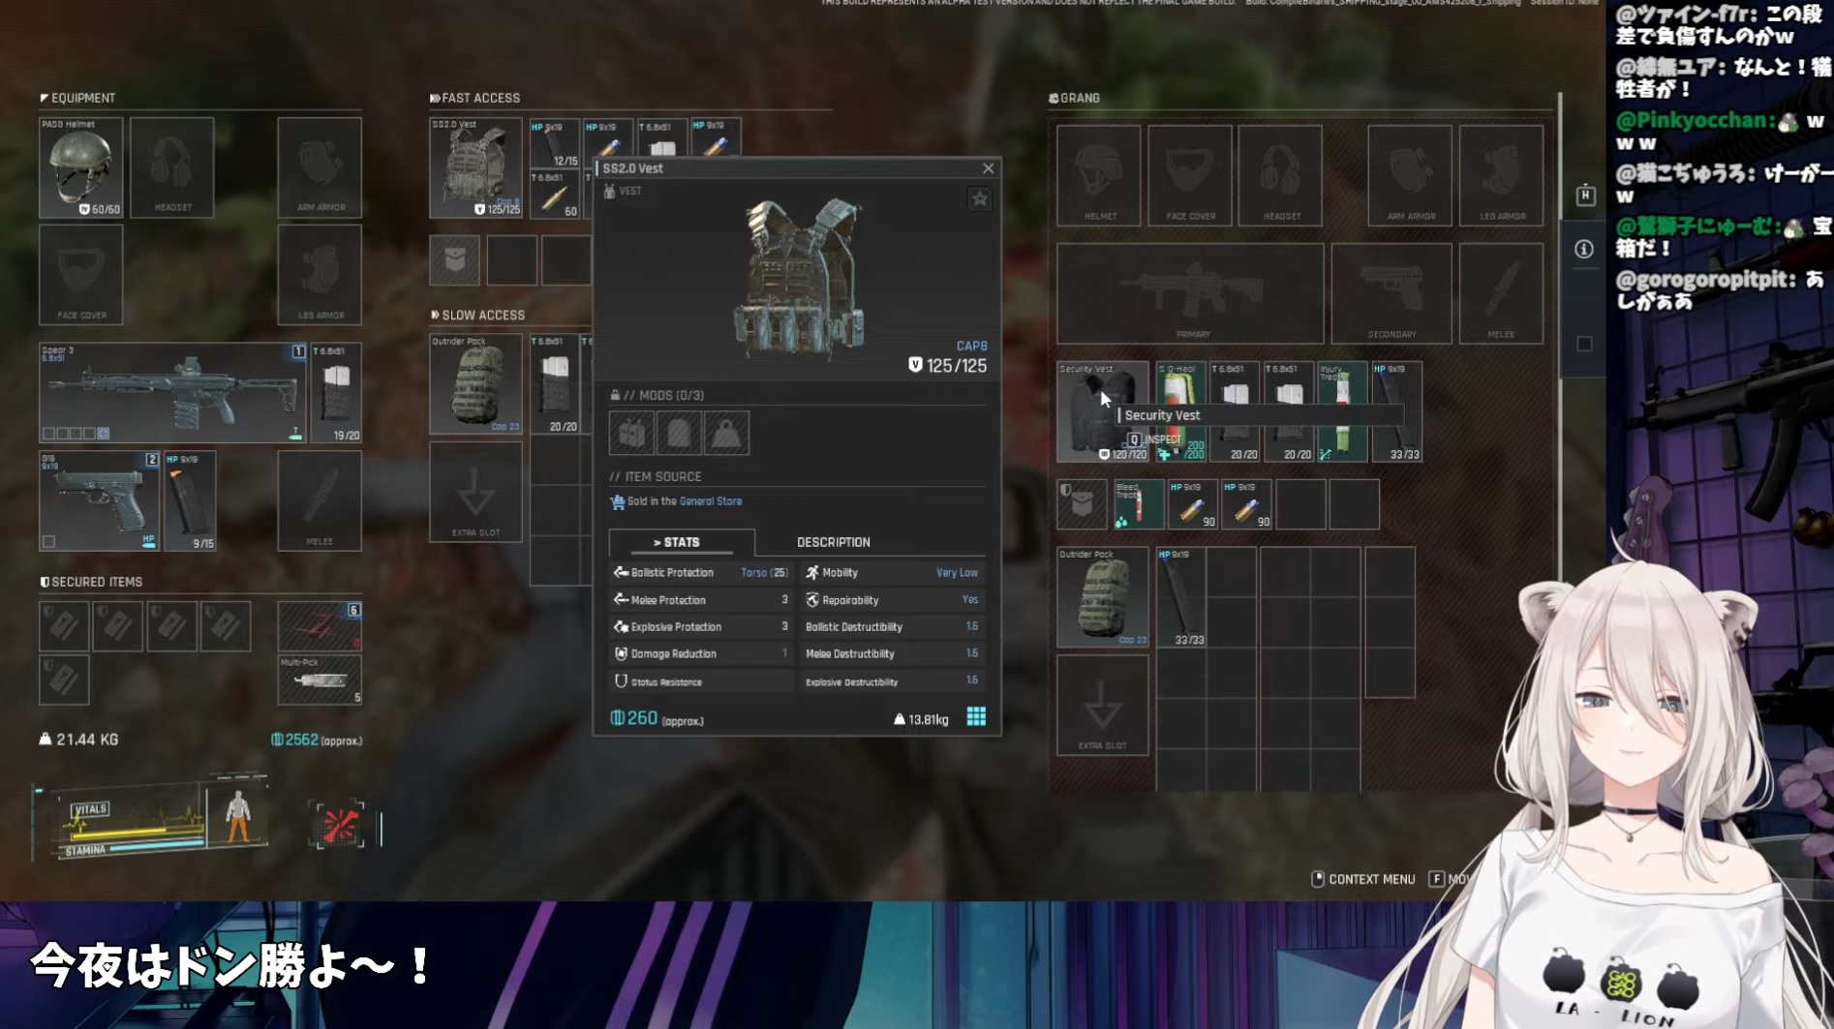Image resolution: width=1834 pixels, height=1029 pixels.
Task: Select the PASG Helmet in Equipment
Action: click(81, 167)
